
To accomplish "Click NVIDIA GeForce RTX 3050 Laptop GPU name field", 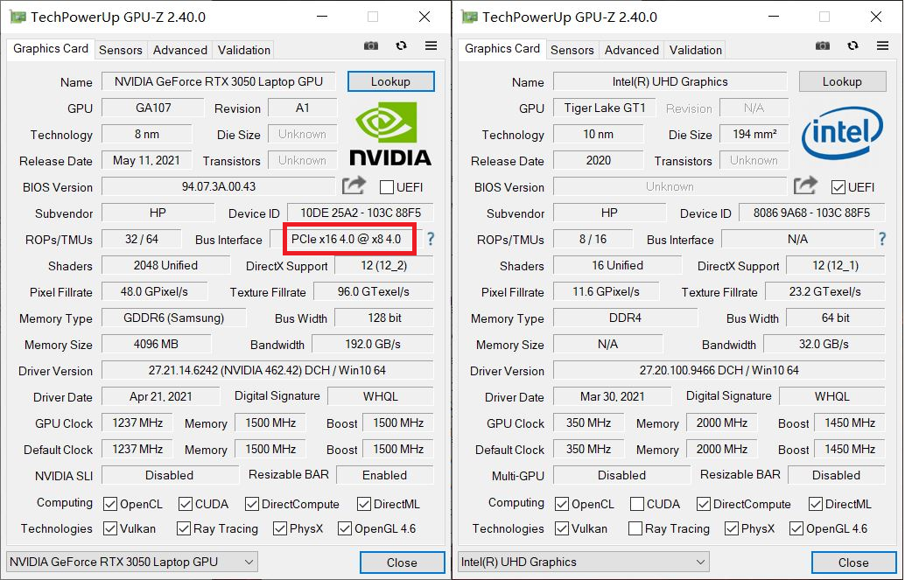I will (219, 81).
